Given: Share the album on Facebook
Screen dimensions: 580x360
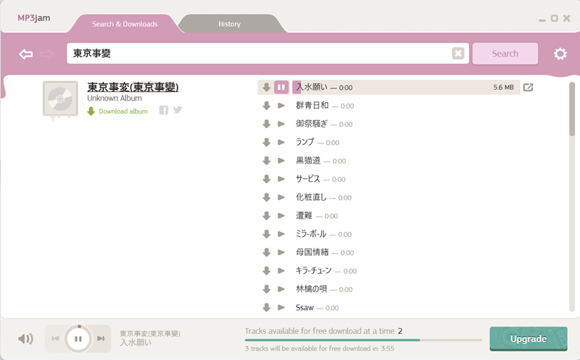Looking at the screenshot, I should [164, 110].
